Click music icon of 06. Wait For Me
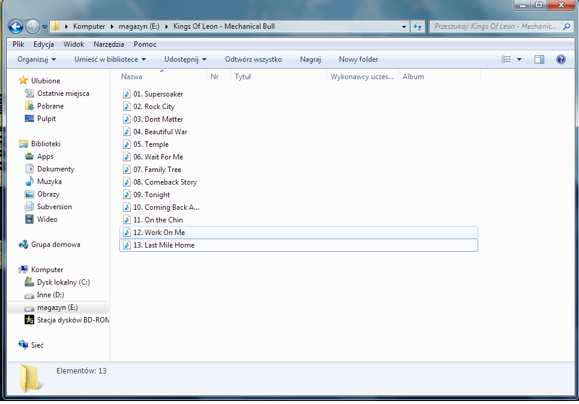579x404 pixels. [x=127, y=156]
